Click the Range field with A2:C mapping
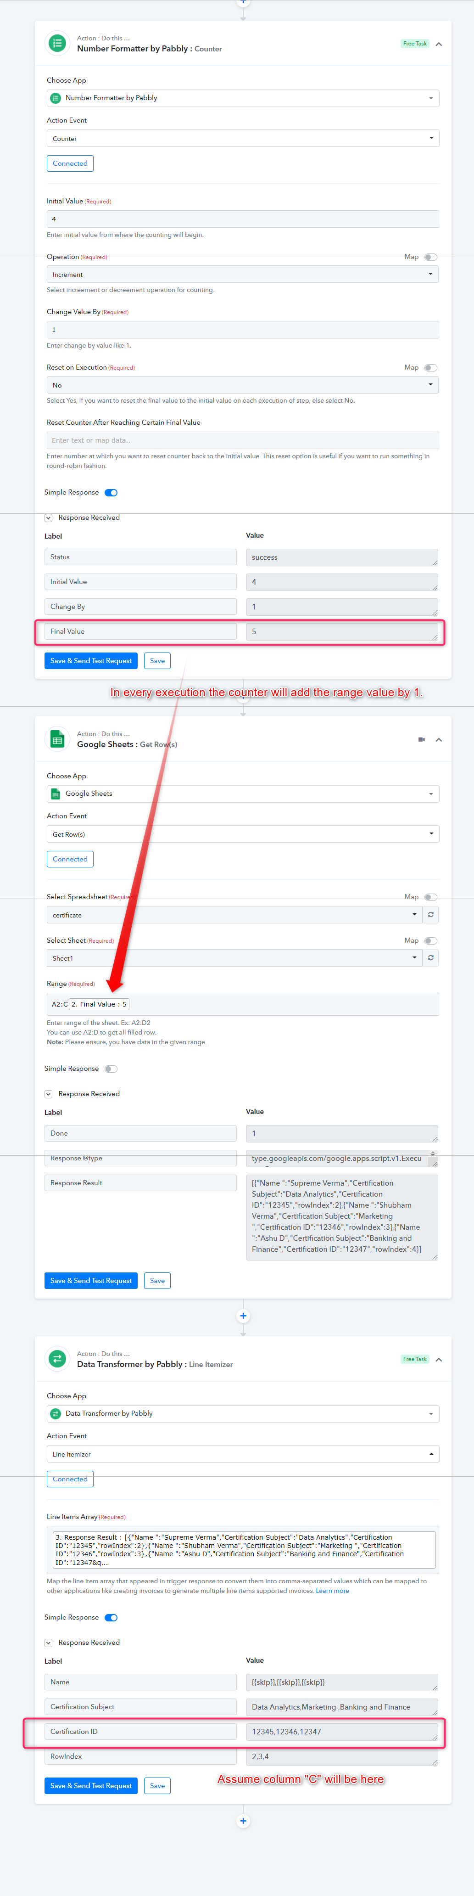 pos(243,1004)
